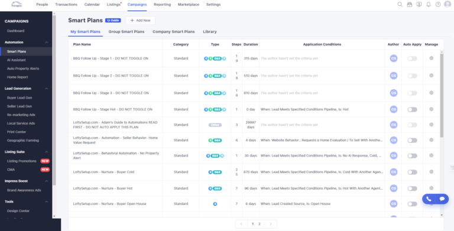
Task: Switch to Group Smart Plans tab
Action: (127, 31)
